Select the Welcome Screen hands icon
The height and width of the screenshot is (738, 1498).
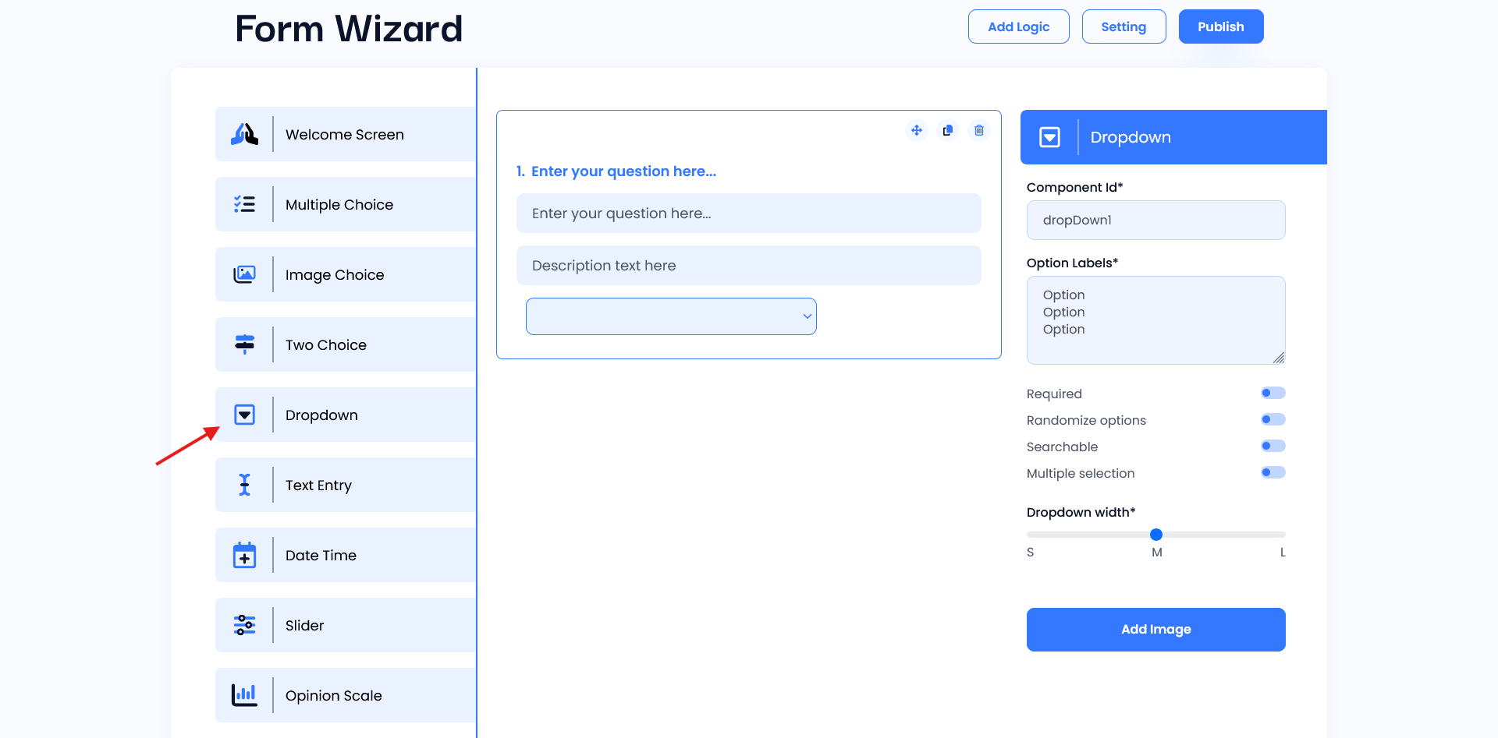point(244,134)
